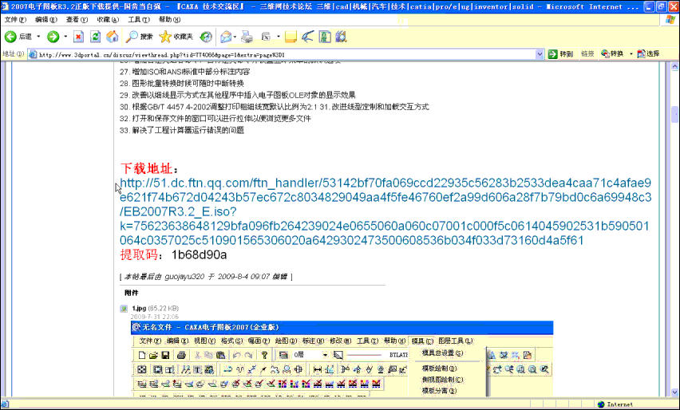Click the 1.jpg attachment file icon
The width and height of the screenshot is (680, 410).
[124, 309]
